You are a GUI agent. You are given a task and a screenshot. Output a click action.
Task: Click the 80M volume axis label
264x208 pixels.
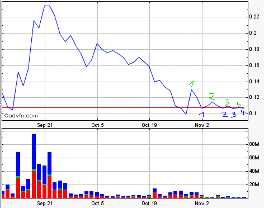[254, 144]
